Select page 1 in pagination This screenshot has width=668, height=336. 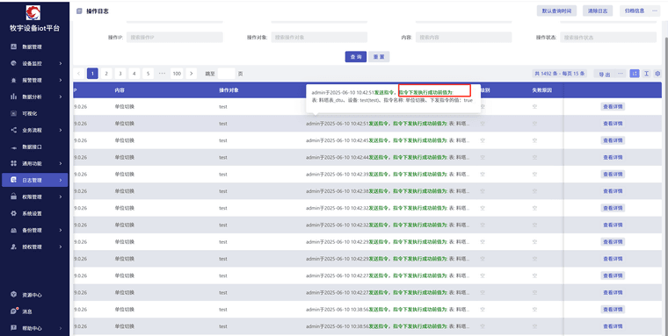coord(92,74)
